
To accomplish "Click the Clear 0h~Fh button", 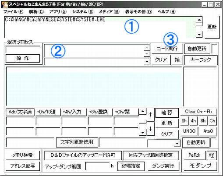I will [198, 112].
